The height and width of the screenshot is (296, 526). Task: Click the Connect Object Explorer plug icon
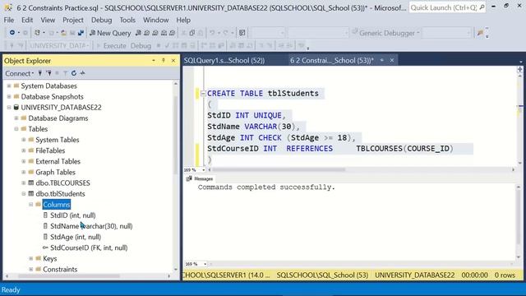pos(40,73)
